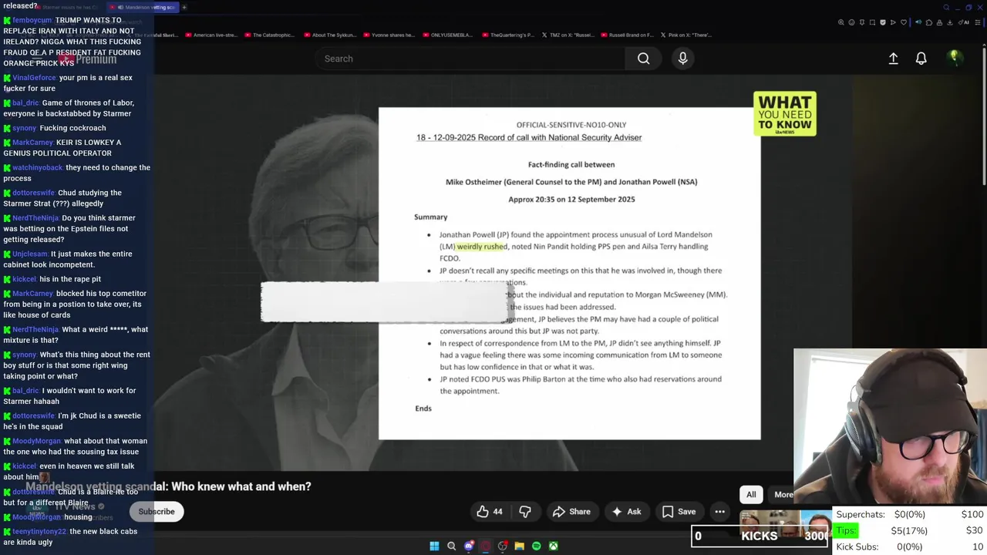
Task: Open Yvonne shares he... bookmark
Action: click(389, 35)
